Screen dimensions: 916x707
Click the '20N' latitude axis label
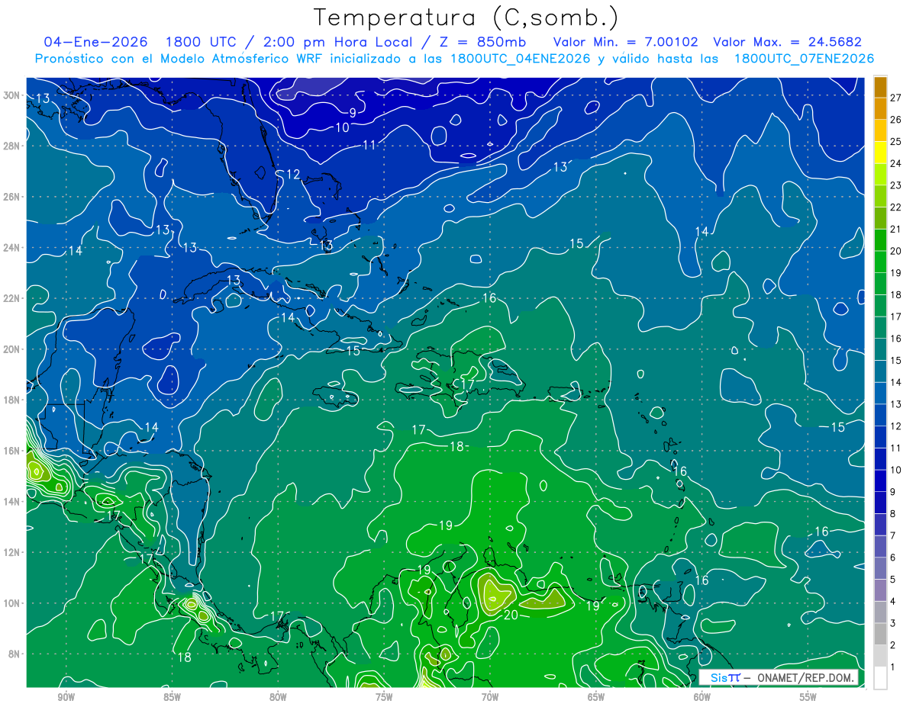[11, 349]
